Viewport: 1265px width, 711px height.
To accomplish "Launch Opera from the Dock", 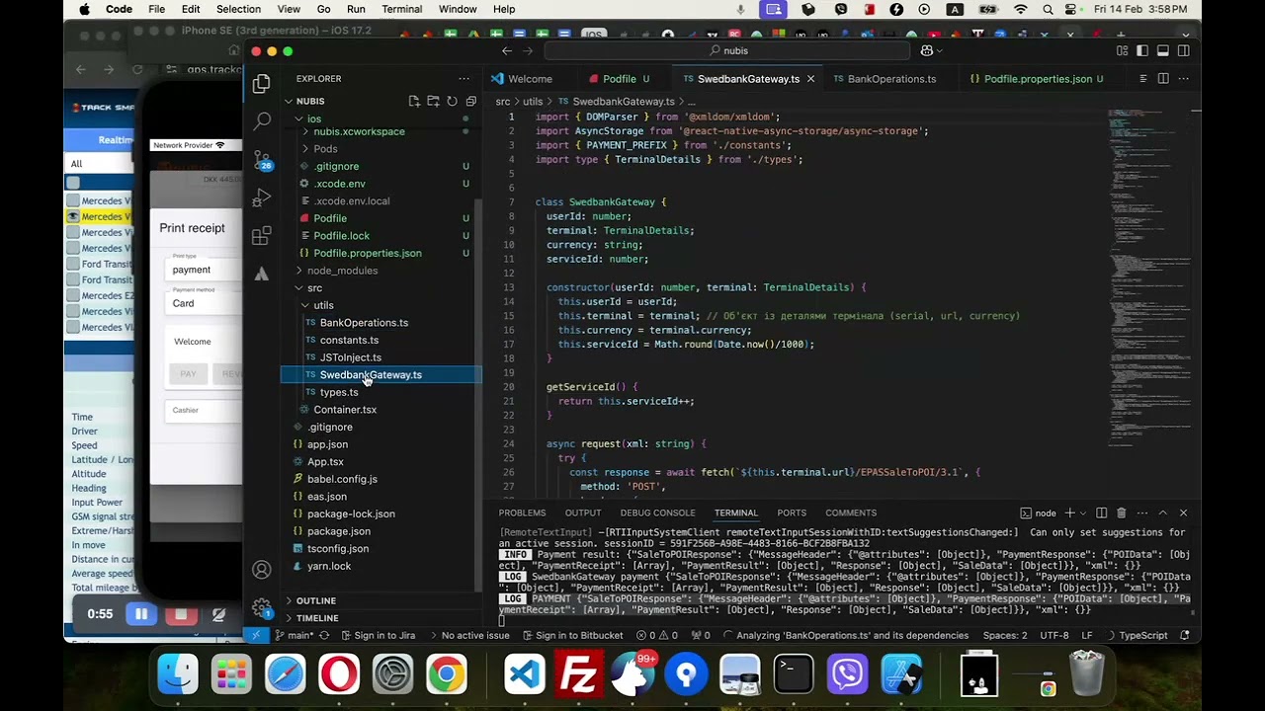I will pyautogui.click(x=339, y=675).
